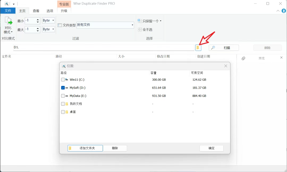Open the 文件 menu tab
Screen dimensions: 287x172
[8, 11]
